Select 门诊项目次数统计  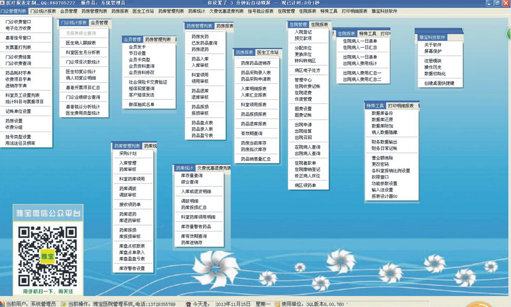click(x=83, y=62)
